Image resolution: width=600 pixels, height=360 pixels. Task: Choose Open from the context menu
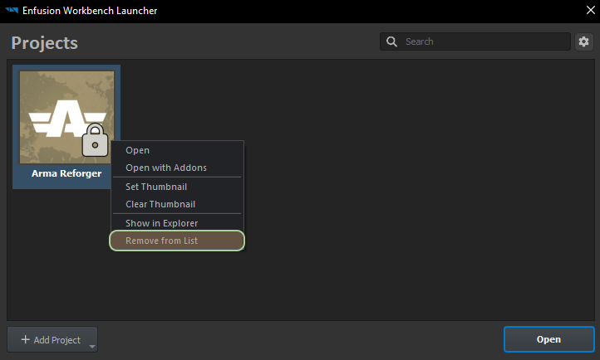point(178,150)
